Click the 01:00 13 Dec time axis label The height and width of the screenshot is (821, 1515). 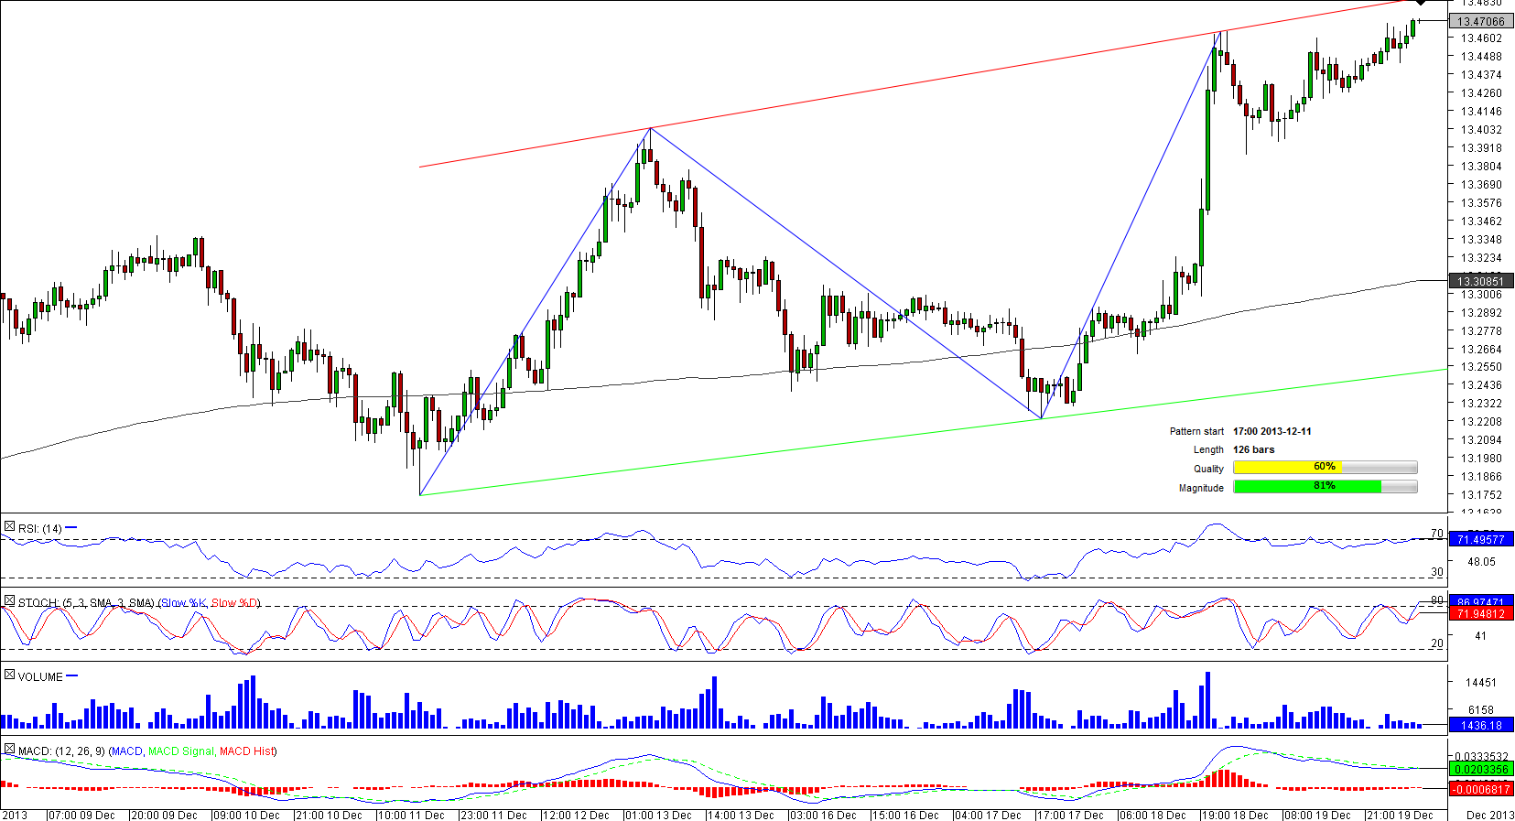click(659, 815)
